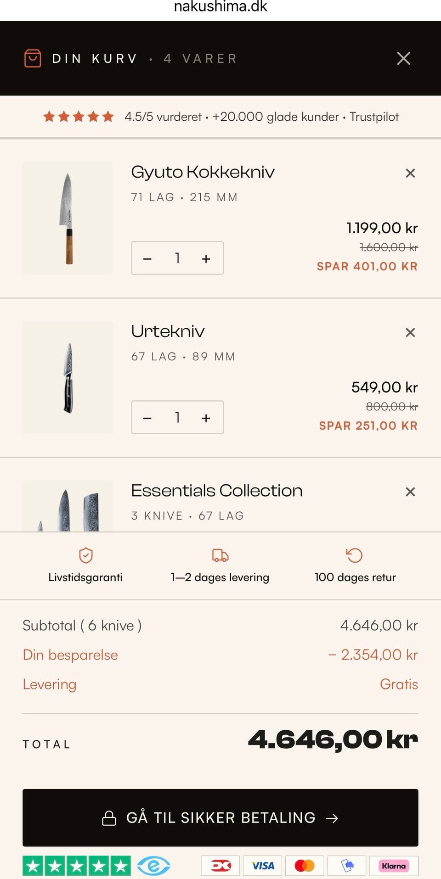Increase Gyuto Kokkekniv quantity with plus

(x=206, y=259)
